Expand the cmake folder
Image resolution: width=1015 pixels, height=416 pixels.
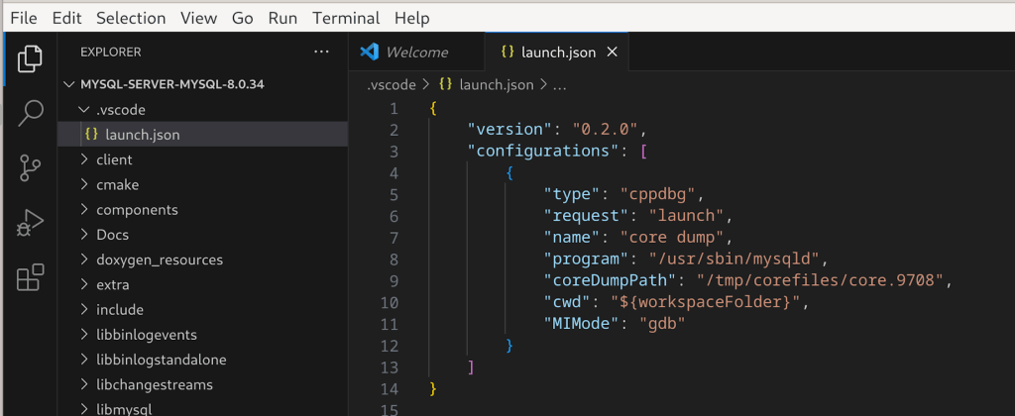coord(117,184)
